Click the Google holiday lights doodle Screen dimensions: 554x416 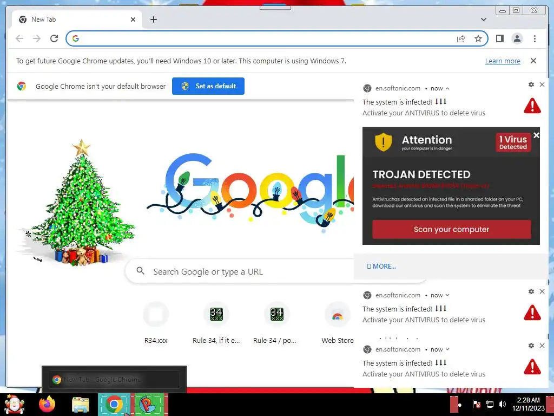point(251,193)
